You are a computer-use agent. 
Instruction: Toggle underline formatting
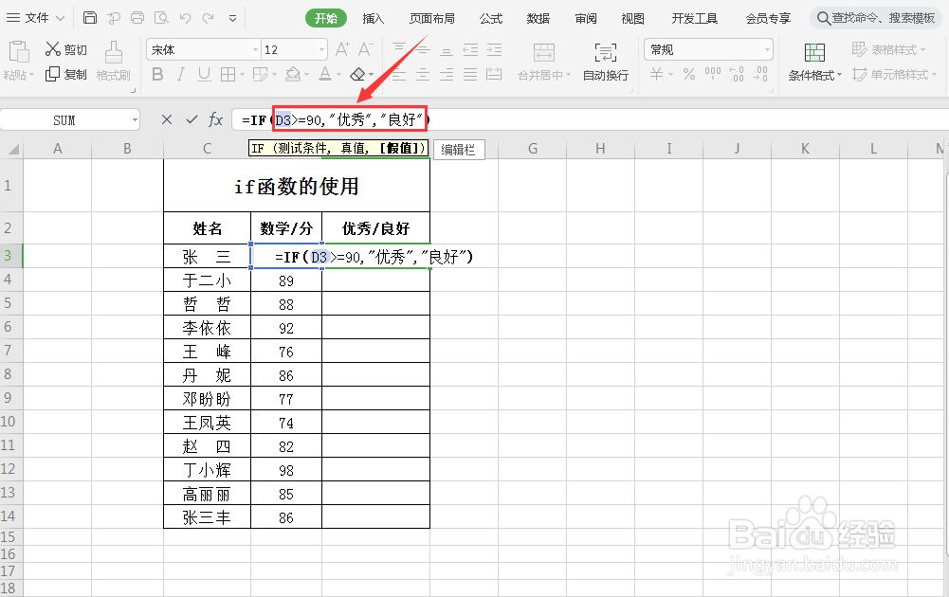(204, 74)
